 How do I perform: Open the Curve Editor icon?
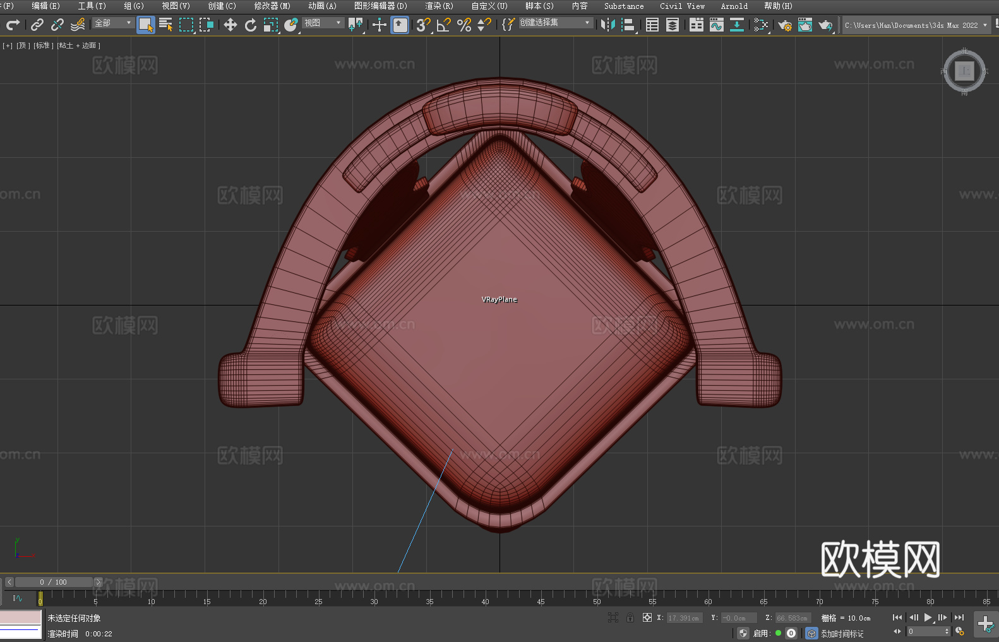tap(717, 25)
